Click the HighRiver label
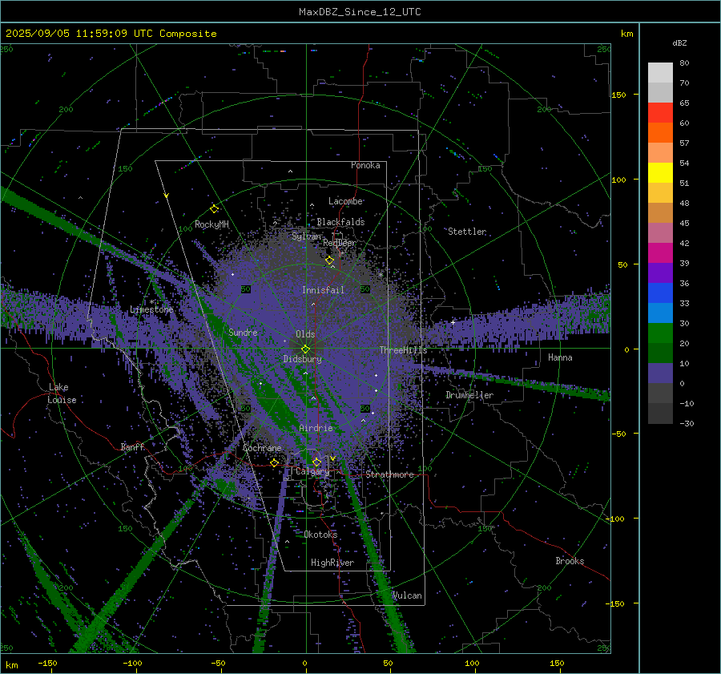The width and height of the screenshot is (721, 674). click(332, 563)
